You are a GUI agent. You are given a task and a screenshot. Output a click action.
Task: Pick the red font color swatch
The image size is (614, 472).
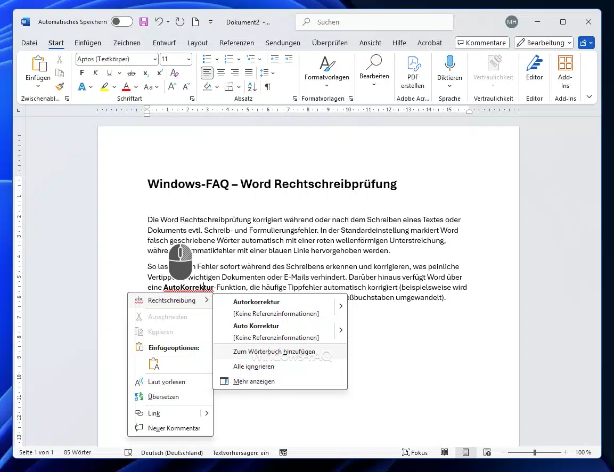(126, 86)
